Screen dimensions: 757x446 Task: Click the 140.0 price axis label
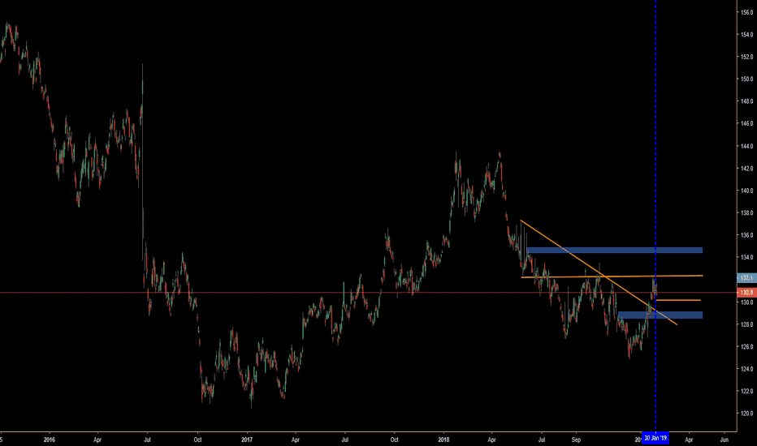(x=747, y=191)
